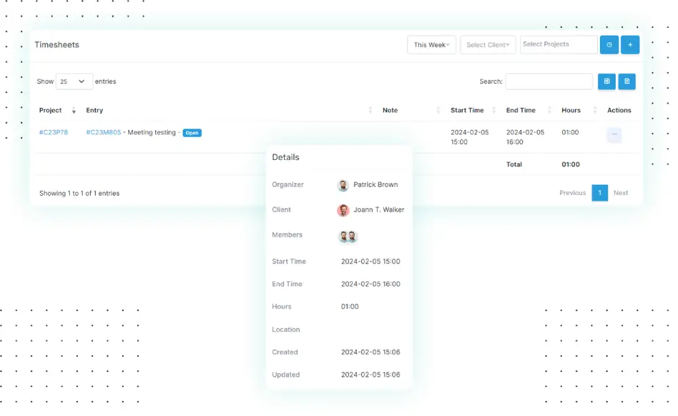The height and width of the screenshot is (416, 678).
Task: Toggle sorting on the Hours column
Action: pyautogui.click(x=594, y=110)
